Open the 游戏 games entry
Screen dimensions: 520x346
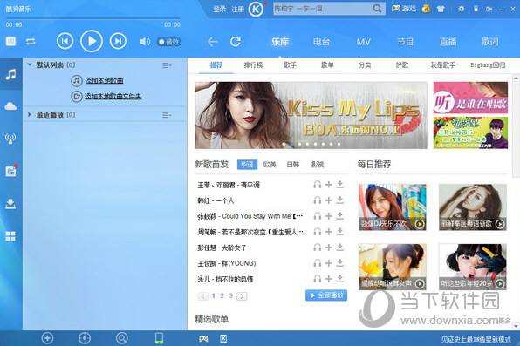[404, 9]
